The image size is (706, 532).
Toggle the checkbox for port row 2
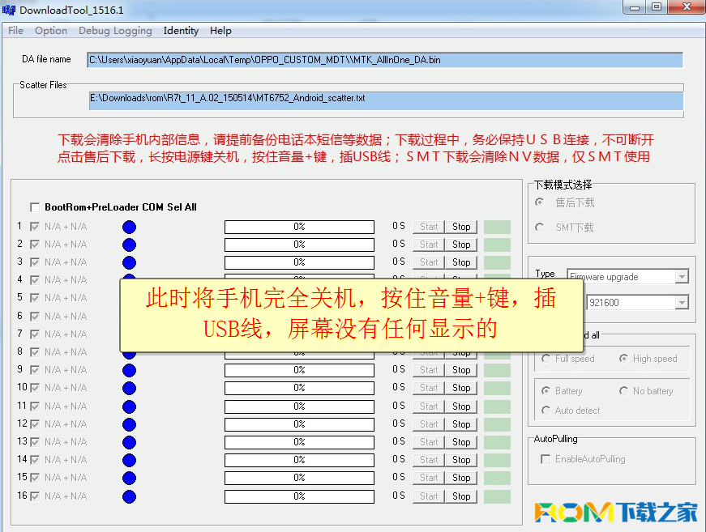coord(35,245)
